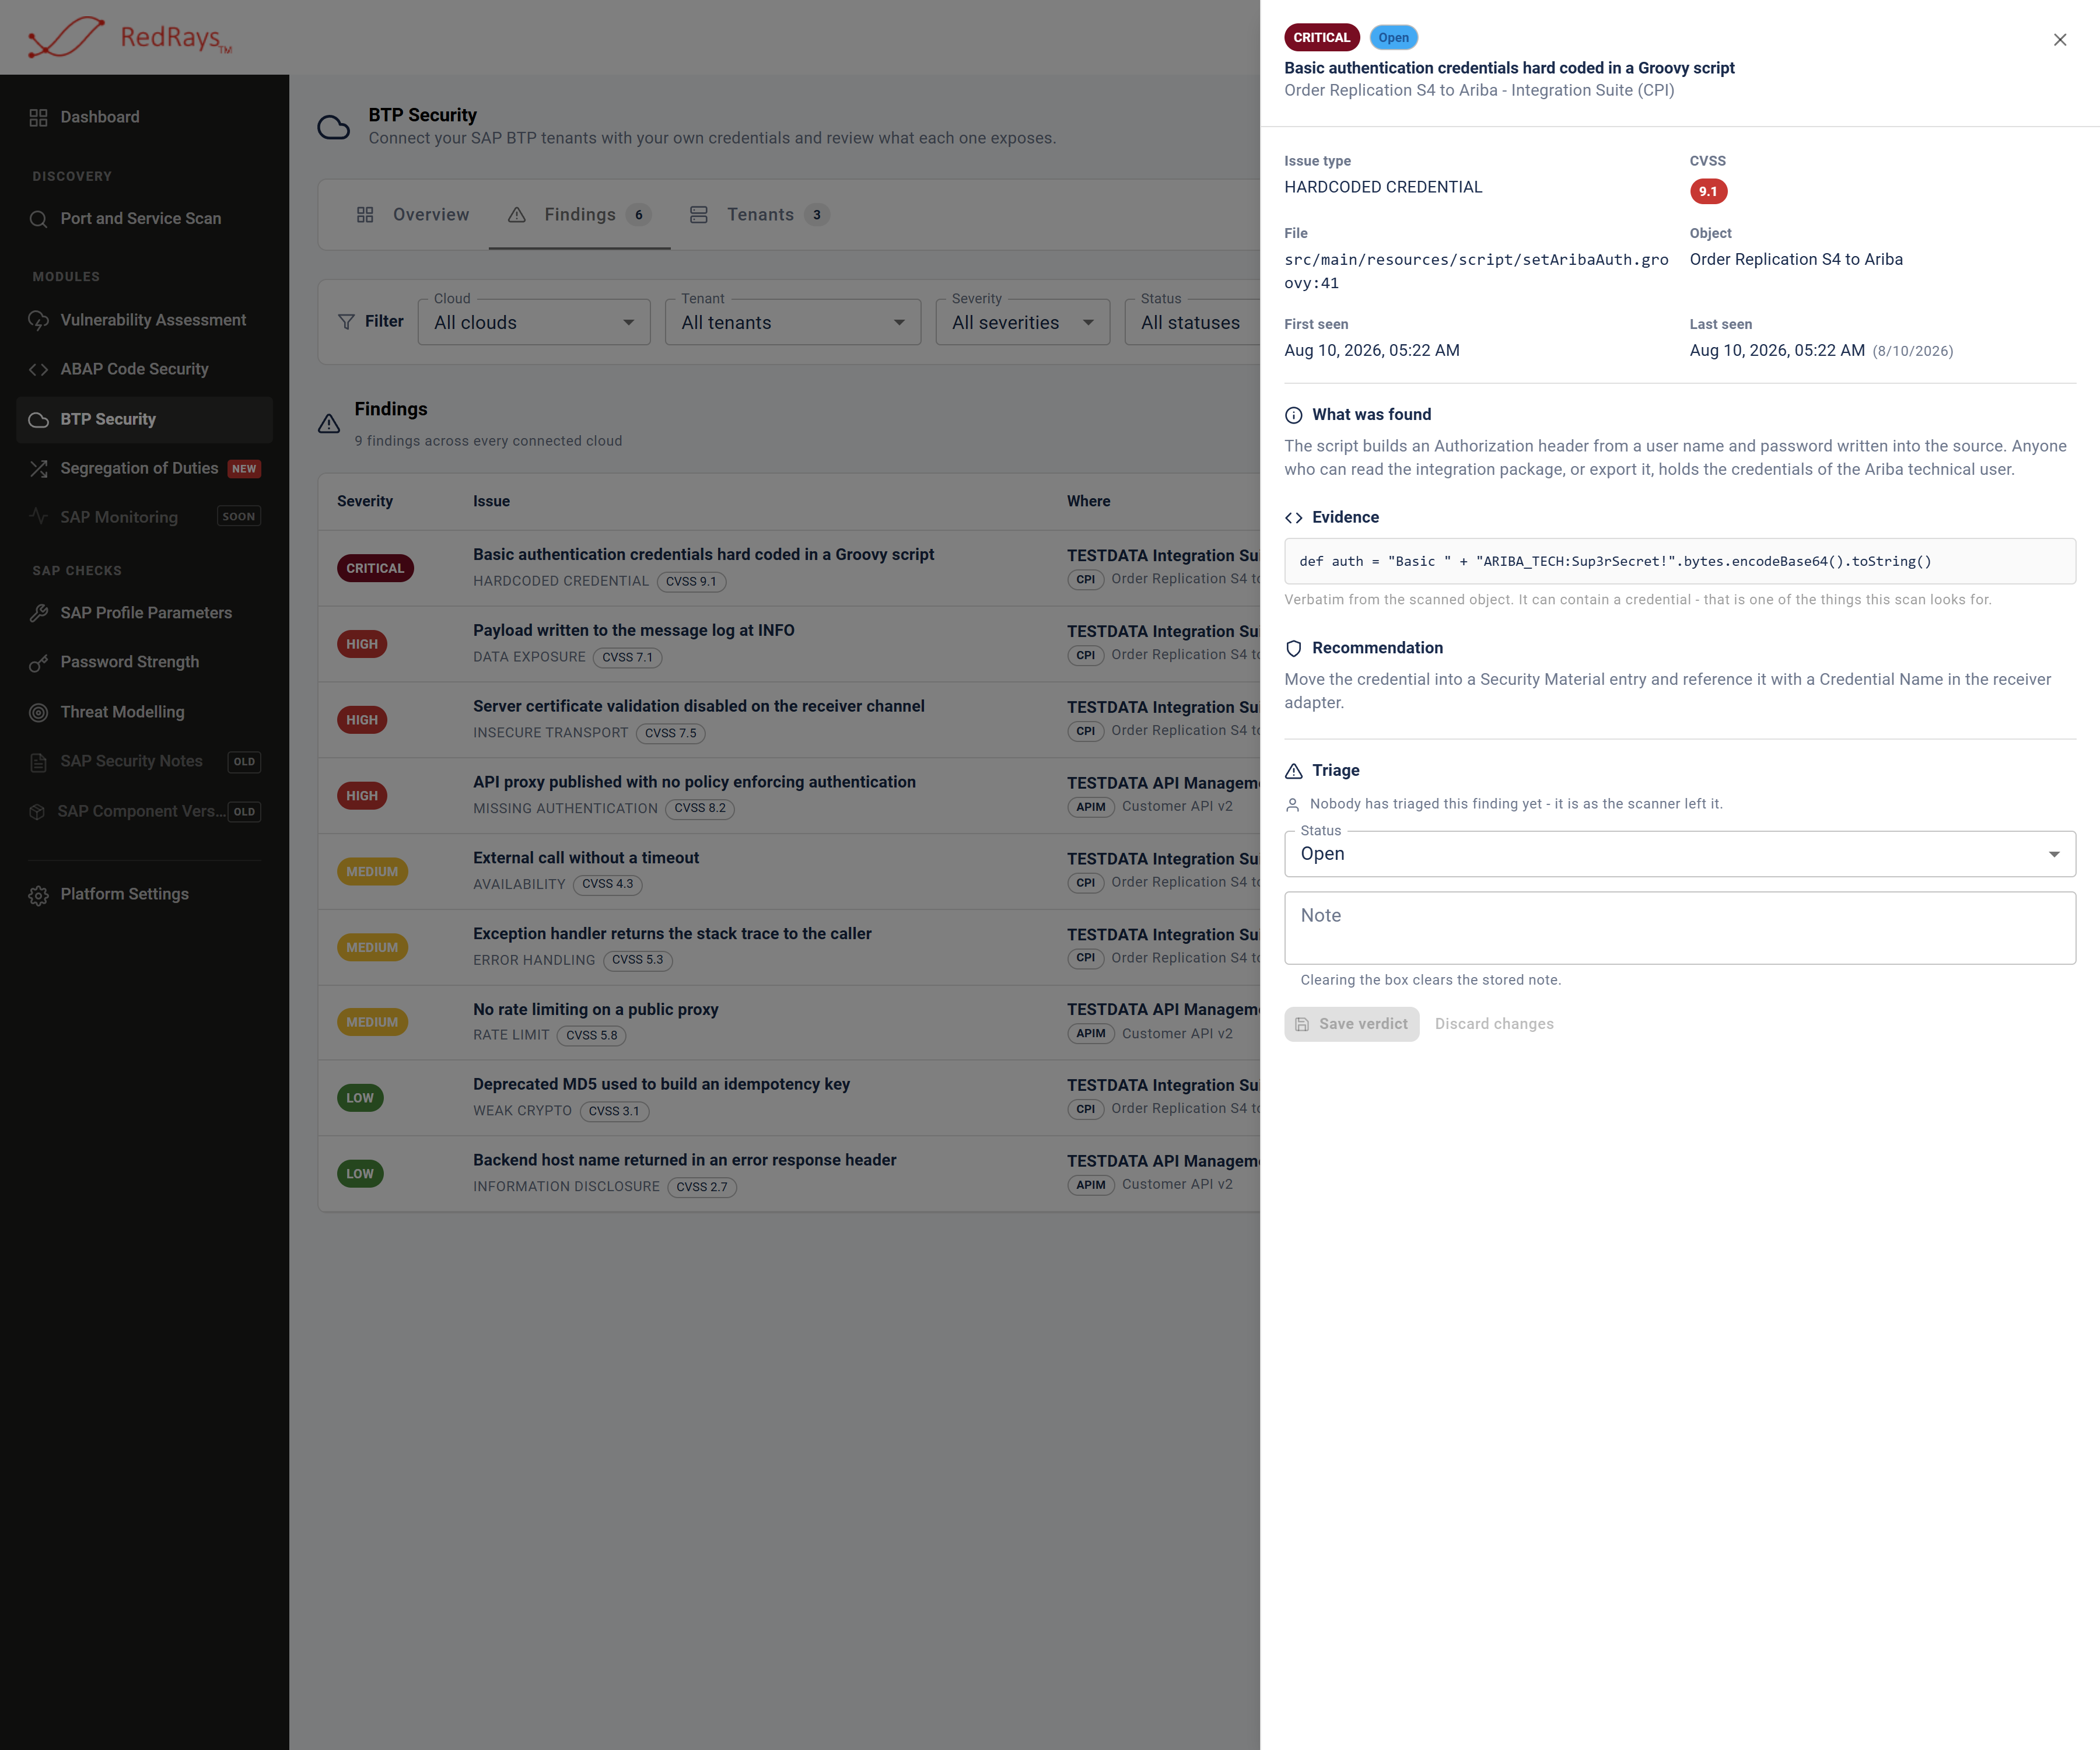This screenshot has height=1750, width=2100.
Task: Click the evidence code snippet box
Action: click(1680, 561)
